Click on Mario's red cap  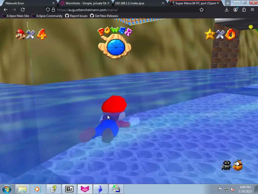click(114, 104)
